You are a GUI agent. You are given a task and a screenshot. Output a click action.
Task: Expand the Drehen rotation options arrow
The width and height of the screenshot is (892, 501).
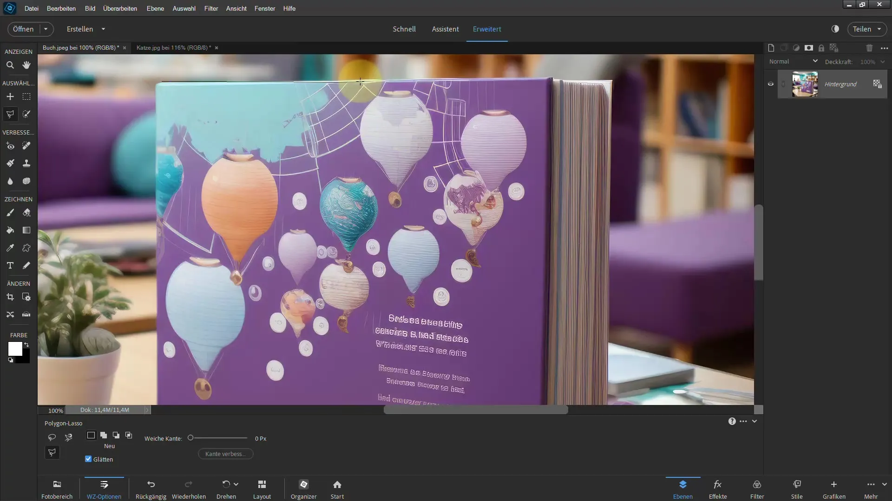click(x=236, y=484)
